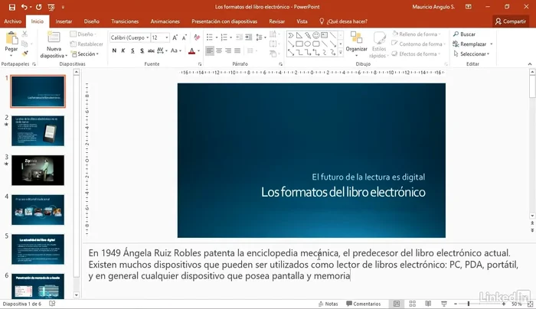The image size is (536, 309).
Task: Switch to the Transiciones tab
Action: point(125,21)
